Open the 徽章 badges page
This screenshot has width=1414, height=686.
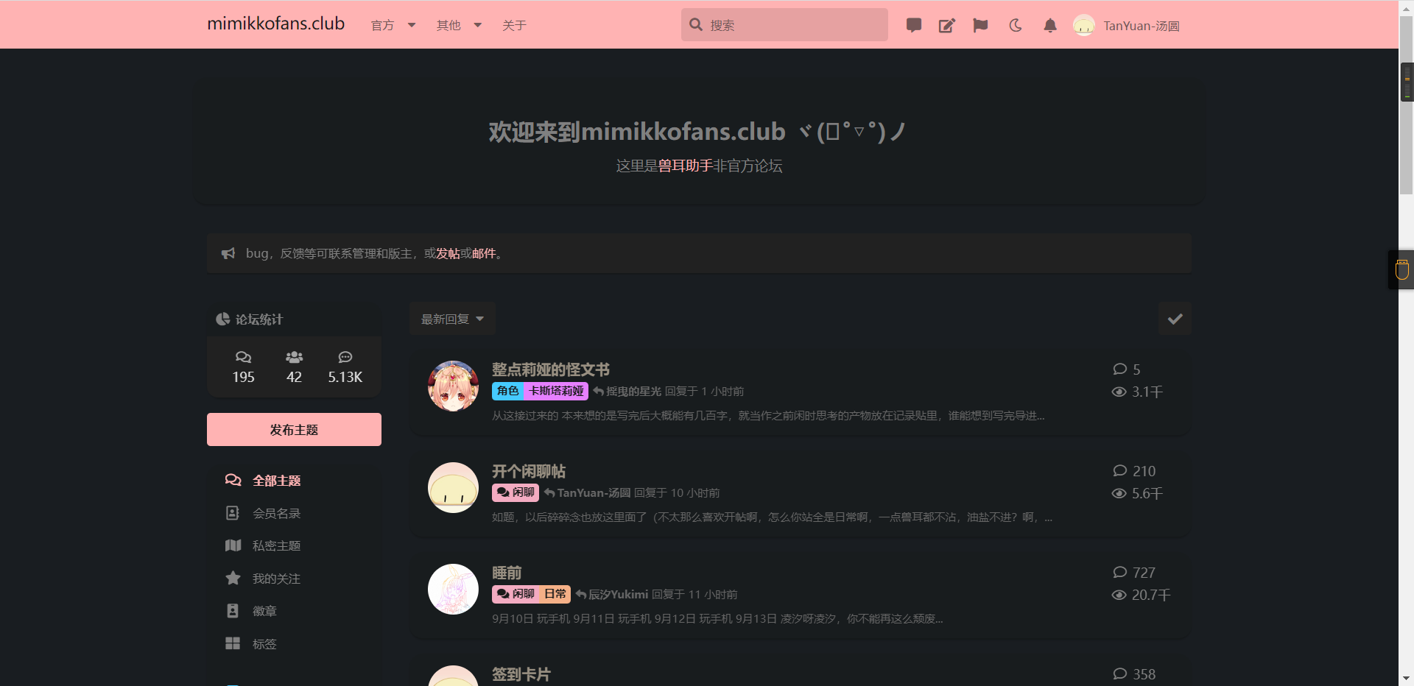pyautogui.click(x=264, y=611)
